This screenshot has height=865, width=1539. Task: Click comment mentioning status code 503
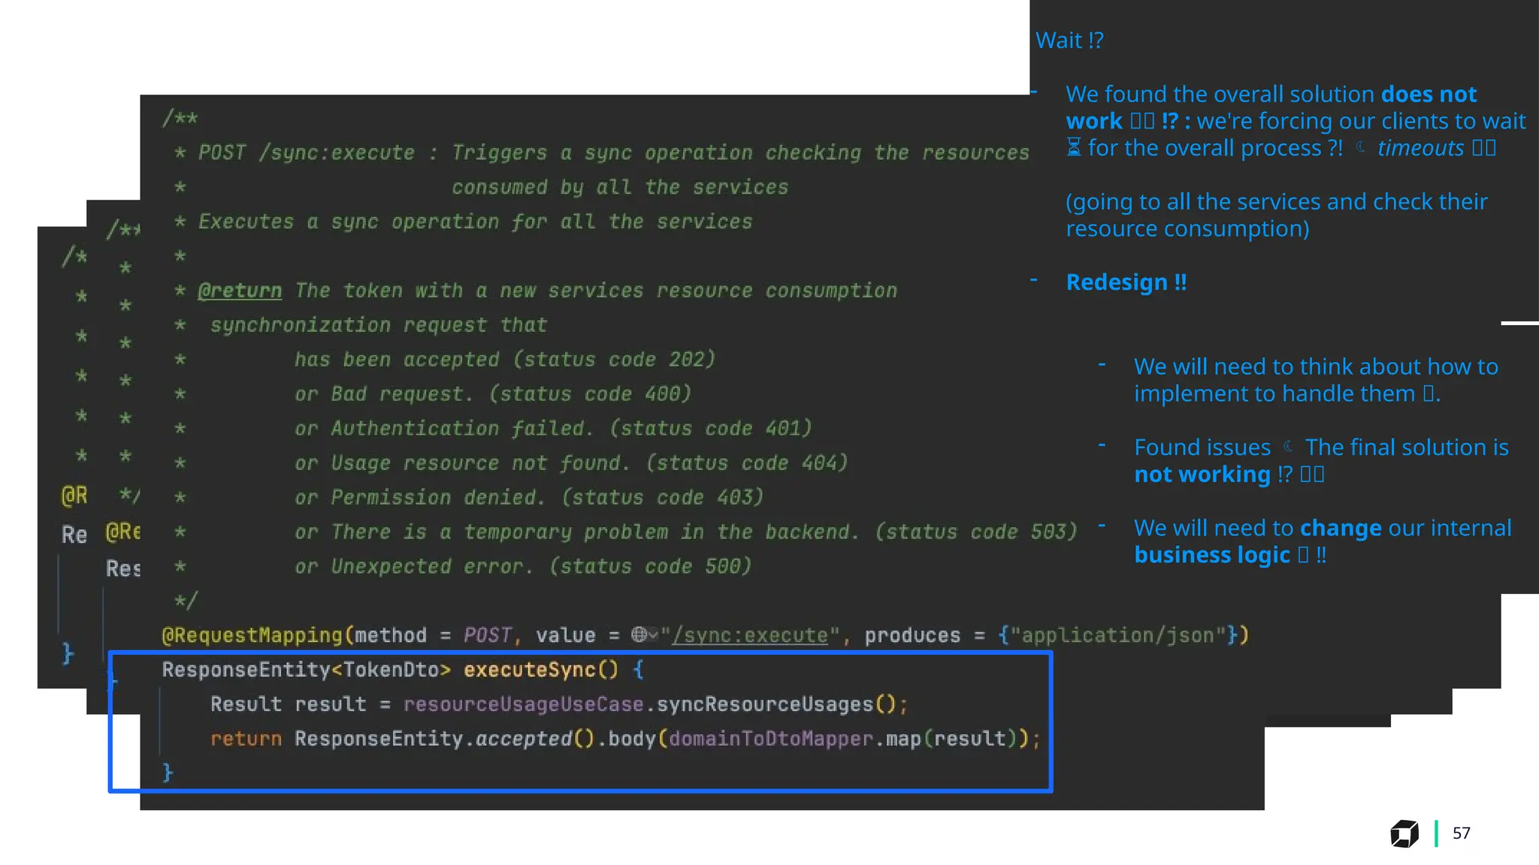tap(685, 532)
